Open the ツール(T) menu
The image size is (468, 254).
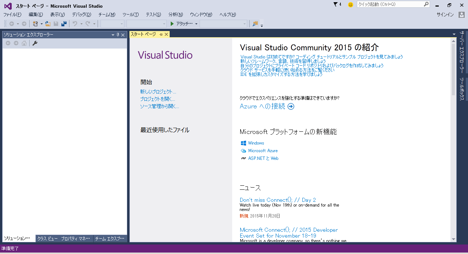coord(131,15)
